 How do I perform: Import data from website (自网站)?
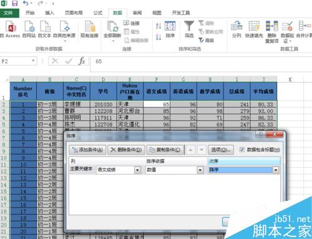coord(29,29)
